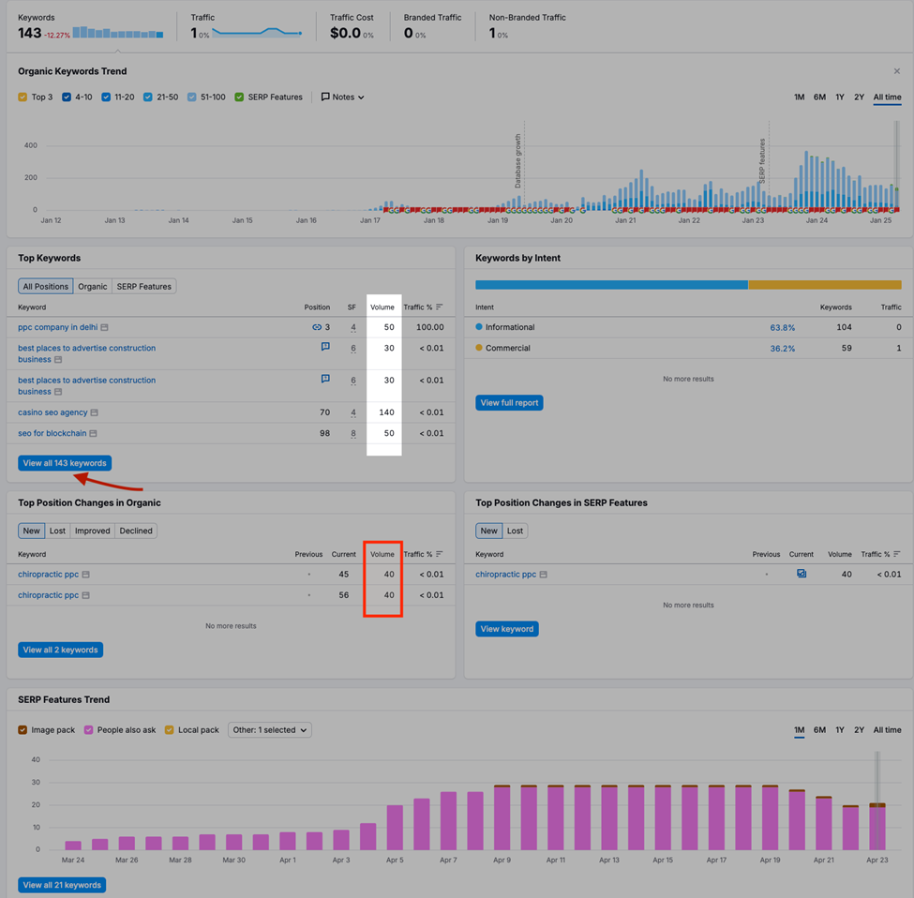
Task: Click View keyword button
Action: point(506,629)
